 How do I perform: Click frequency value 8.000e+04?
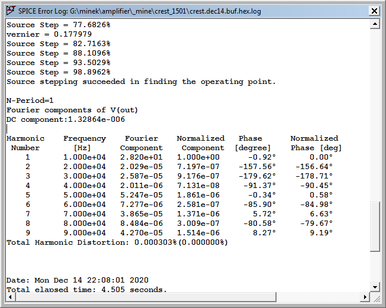point(85,223)
